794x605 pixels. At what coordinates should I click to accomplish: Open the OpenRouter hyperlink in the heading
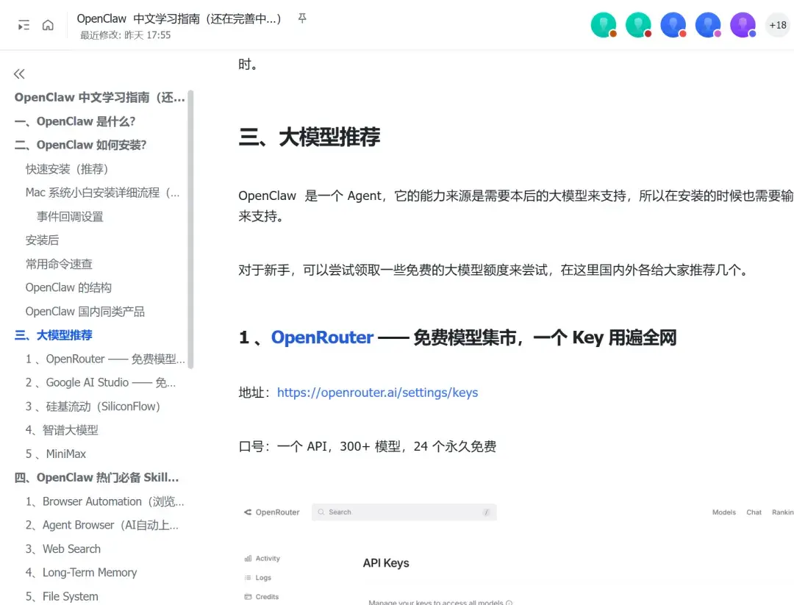tap(322, 337)
